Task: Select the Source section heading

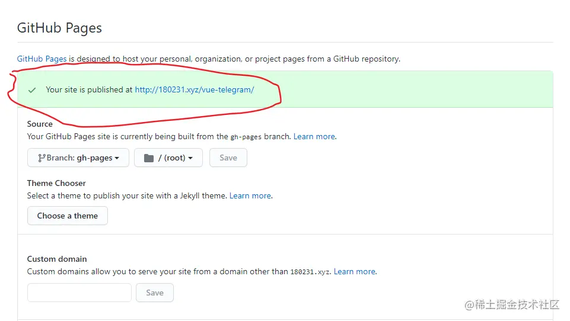Action: [x=40, y=124]
